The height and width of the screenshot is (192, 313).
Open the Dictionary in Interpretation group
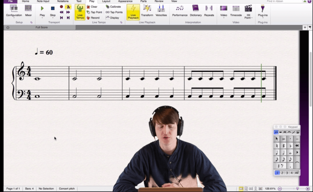pyautogui.click(x=196, y=11)
